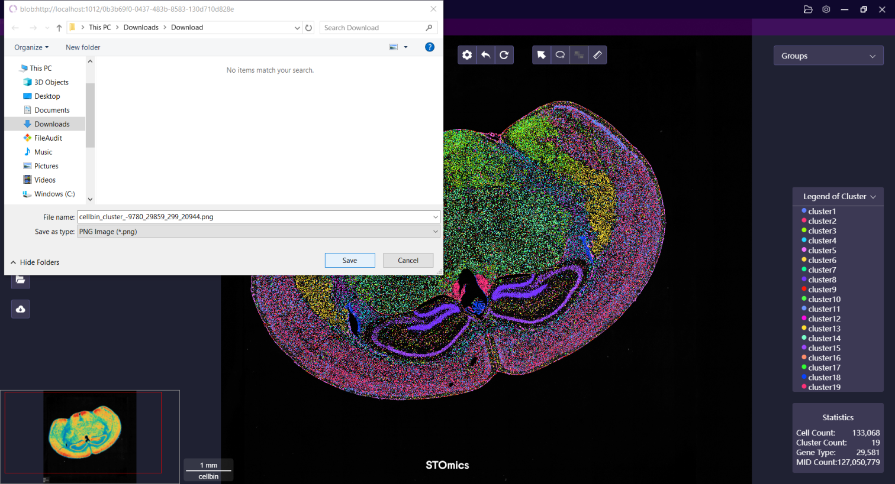Toggle cluster19 legend entry
This screenshot has height=484, width=895.
[x=824, y=388]
